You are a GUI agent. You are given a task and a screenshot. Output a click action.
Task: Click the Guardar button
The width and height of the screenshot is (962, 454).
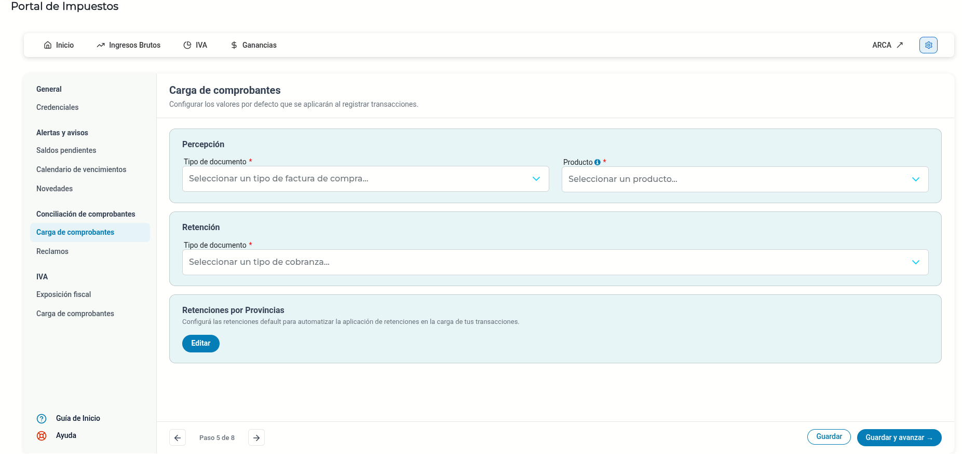click(829, 437)
